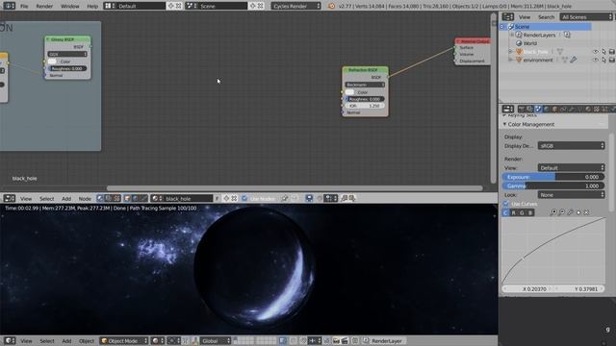
Task: Open the Glossy BSDF GGX distribution dropdown
Action: [67, 54]
